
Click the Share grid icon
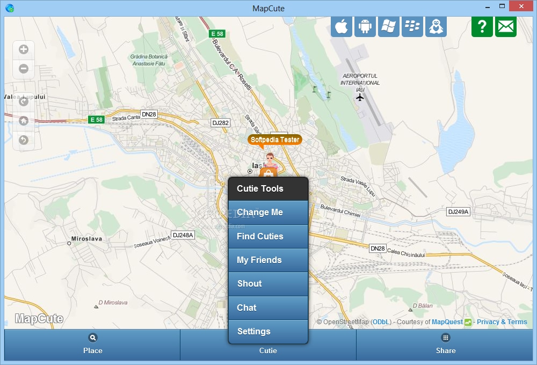[x=446, y=338]
